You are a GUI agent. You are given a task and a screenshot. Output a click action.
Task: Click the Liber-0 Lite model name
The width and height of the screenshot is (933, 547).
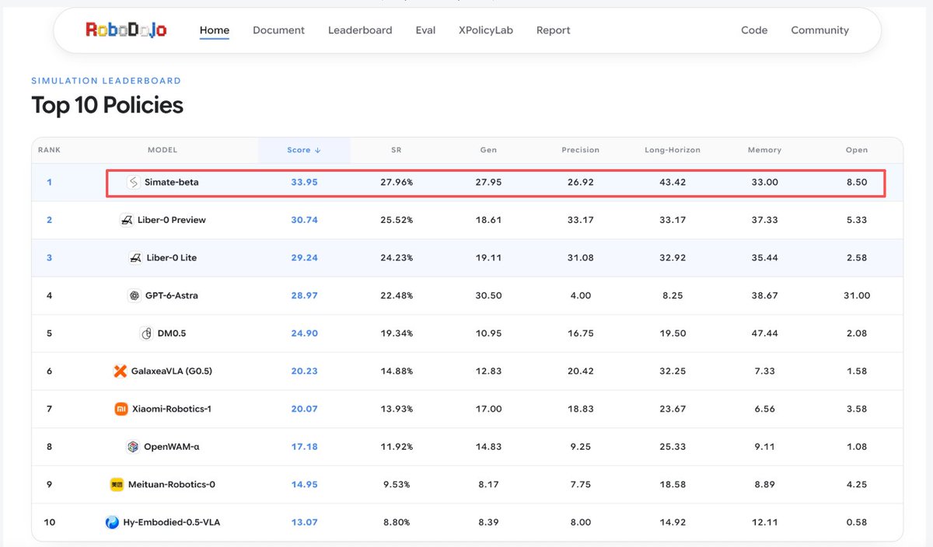click(172, 258)
